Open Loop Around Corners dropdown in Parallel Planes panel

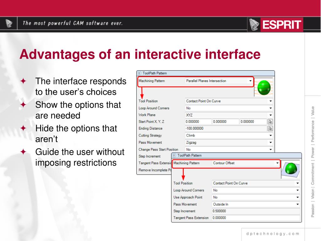(x=271, y=108)
